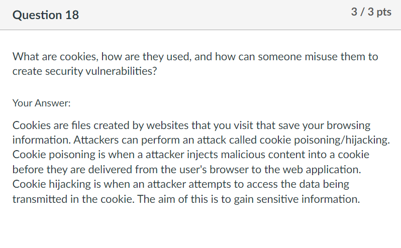
Task: Click the line starting "Cookie poisoning is when"
Action: click(191, 155)
